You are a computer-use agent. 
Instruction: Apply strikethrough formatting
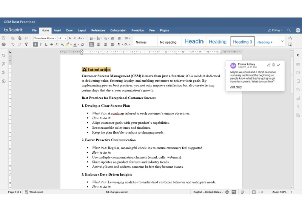[x=51, y=44]
